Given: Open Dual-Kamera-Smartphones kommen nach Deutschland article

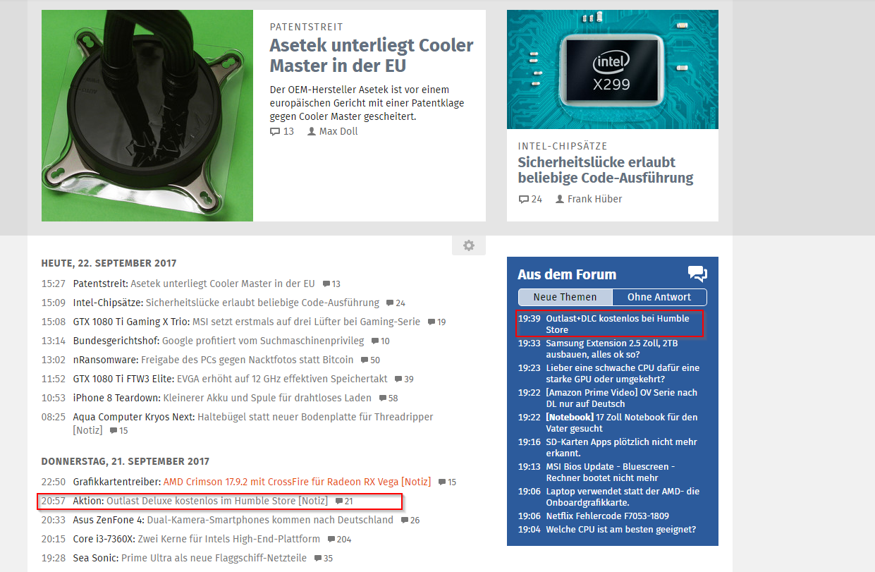Looking at the screenshot, I should pos(270,520).
